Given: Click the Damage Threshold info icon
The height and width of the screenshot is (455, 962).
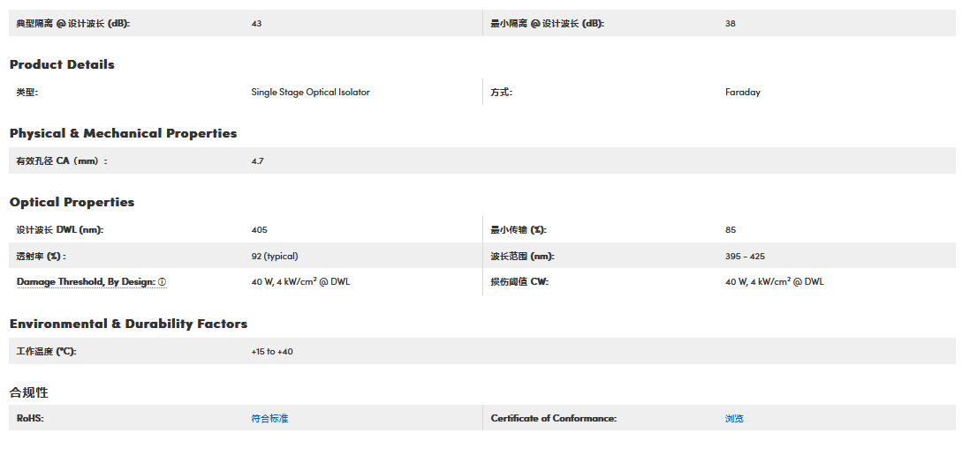Looking at the screenshot, I should [163, 282].
